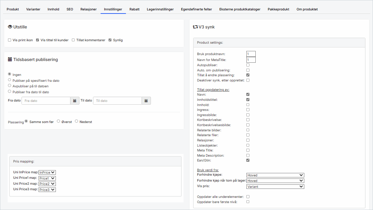Enable the Vis print ikon checkbox

(x=10, y=40)
